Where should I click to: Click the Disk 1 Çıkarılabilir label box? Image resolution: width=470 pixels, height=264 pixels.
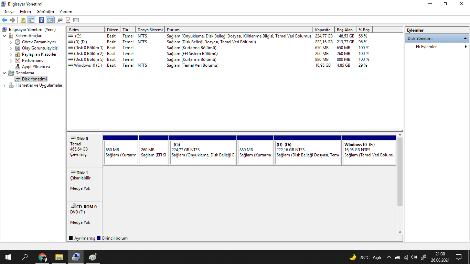tap(85, 184)
